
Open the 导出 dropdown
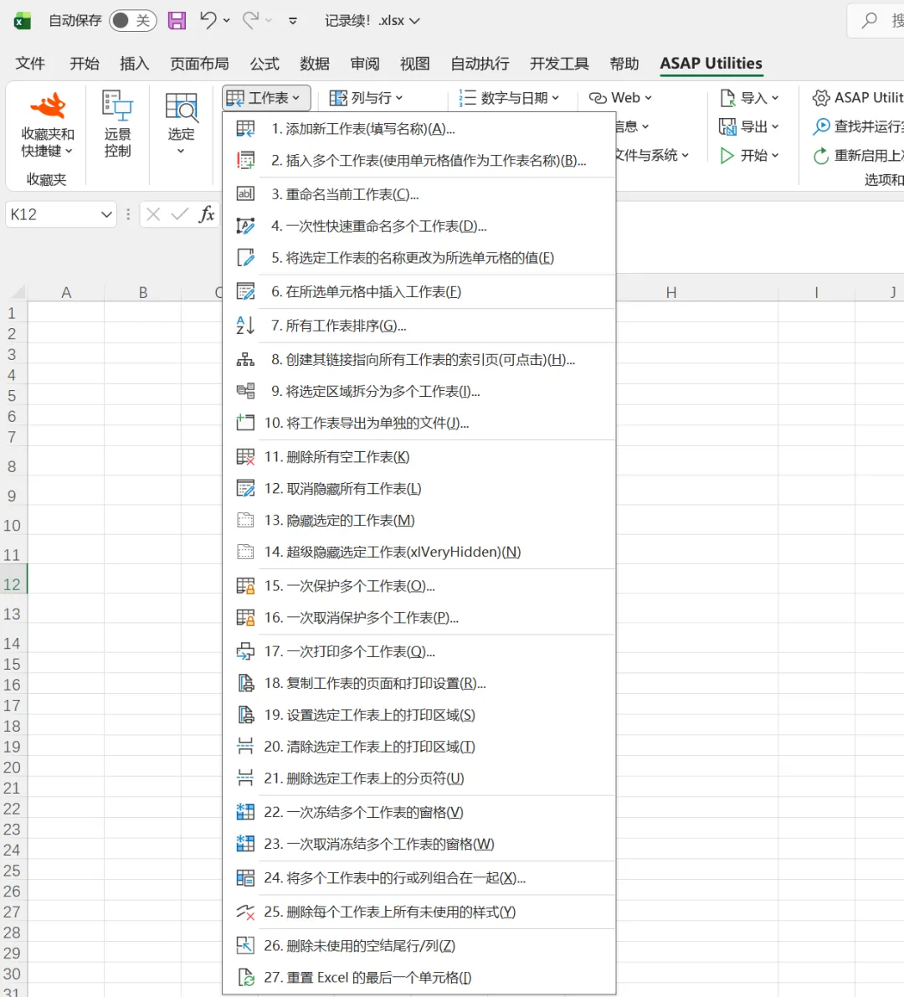click(x=749, y=126)
